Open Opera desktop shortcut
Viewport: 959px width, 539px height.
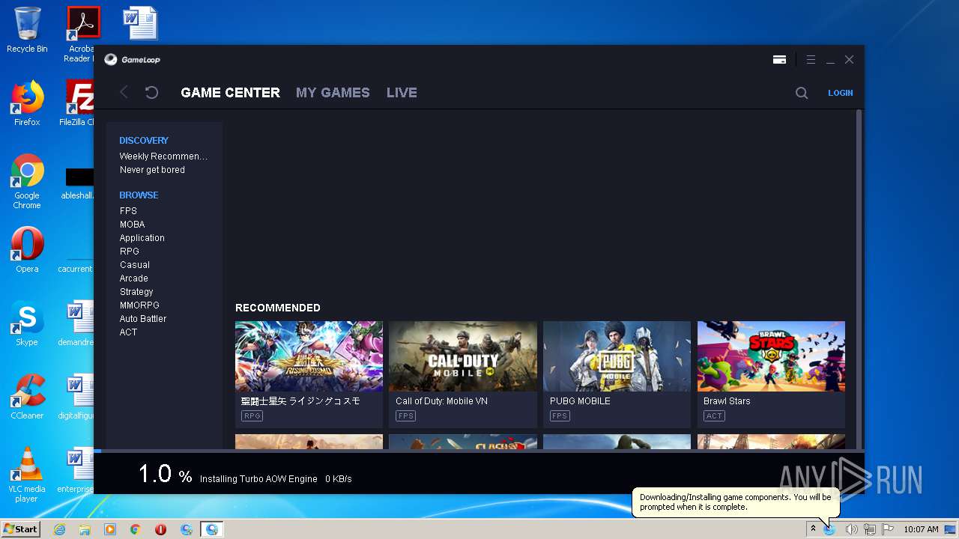27,250
